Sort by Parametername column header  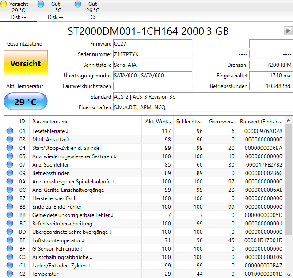(x=85, y=122)
